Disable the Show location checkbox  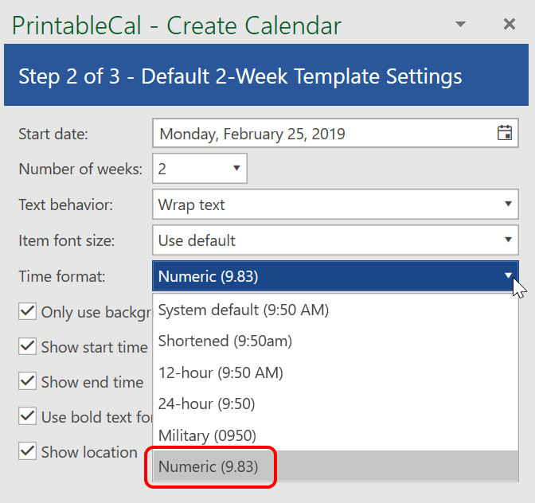click(28, 451)
